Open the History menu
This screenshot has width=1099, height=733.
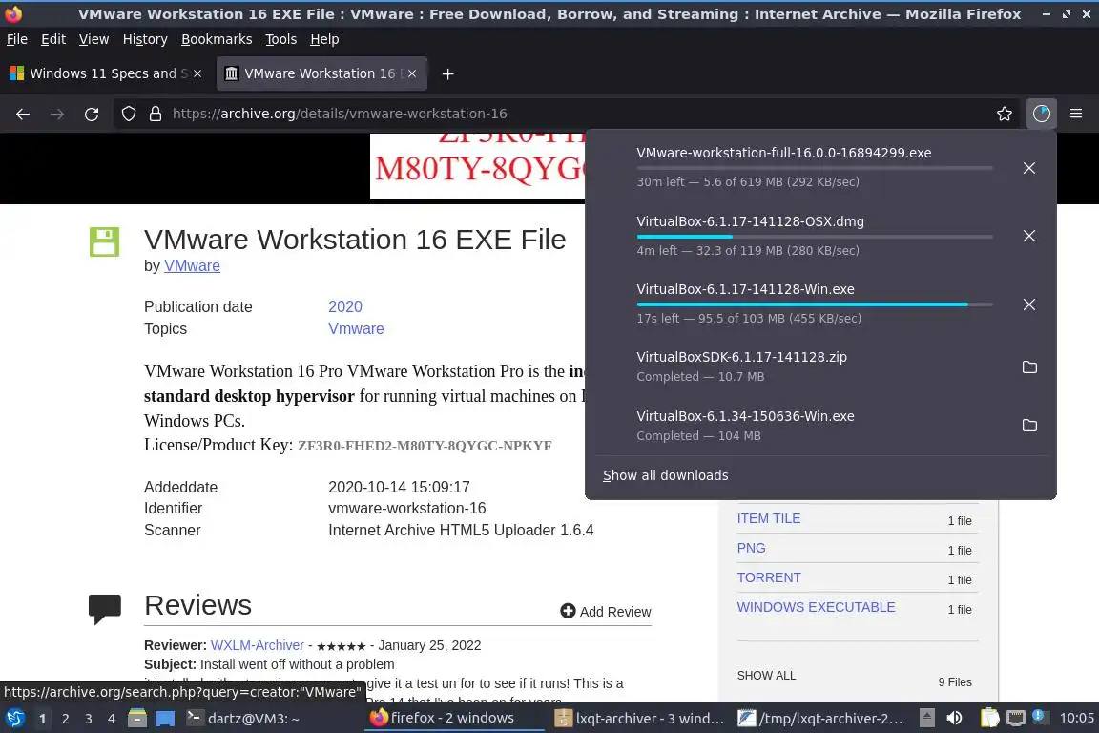pos(145,39)
